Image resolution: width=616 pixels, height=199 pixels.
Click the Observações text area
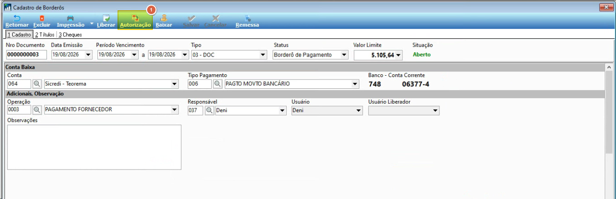coord(94,147)
